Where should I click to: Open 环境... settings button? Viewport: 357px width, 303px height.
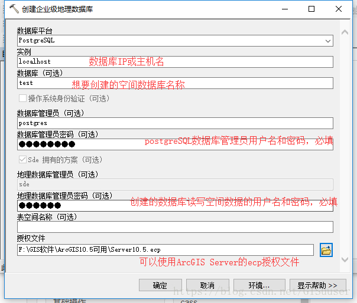click(259, 285)
